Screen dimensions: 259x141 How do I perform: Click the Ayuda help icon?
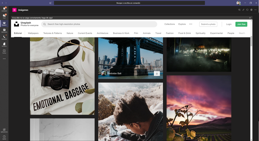point(4,137)
